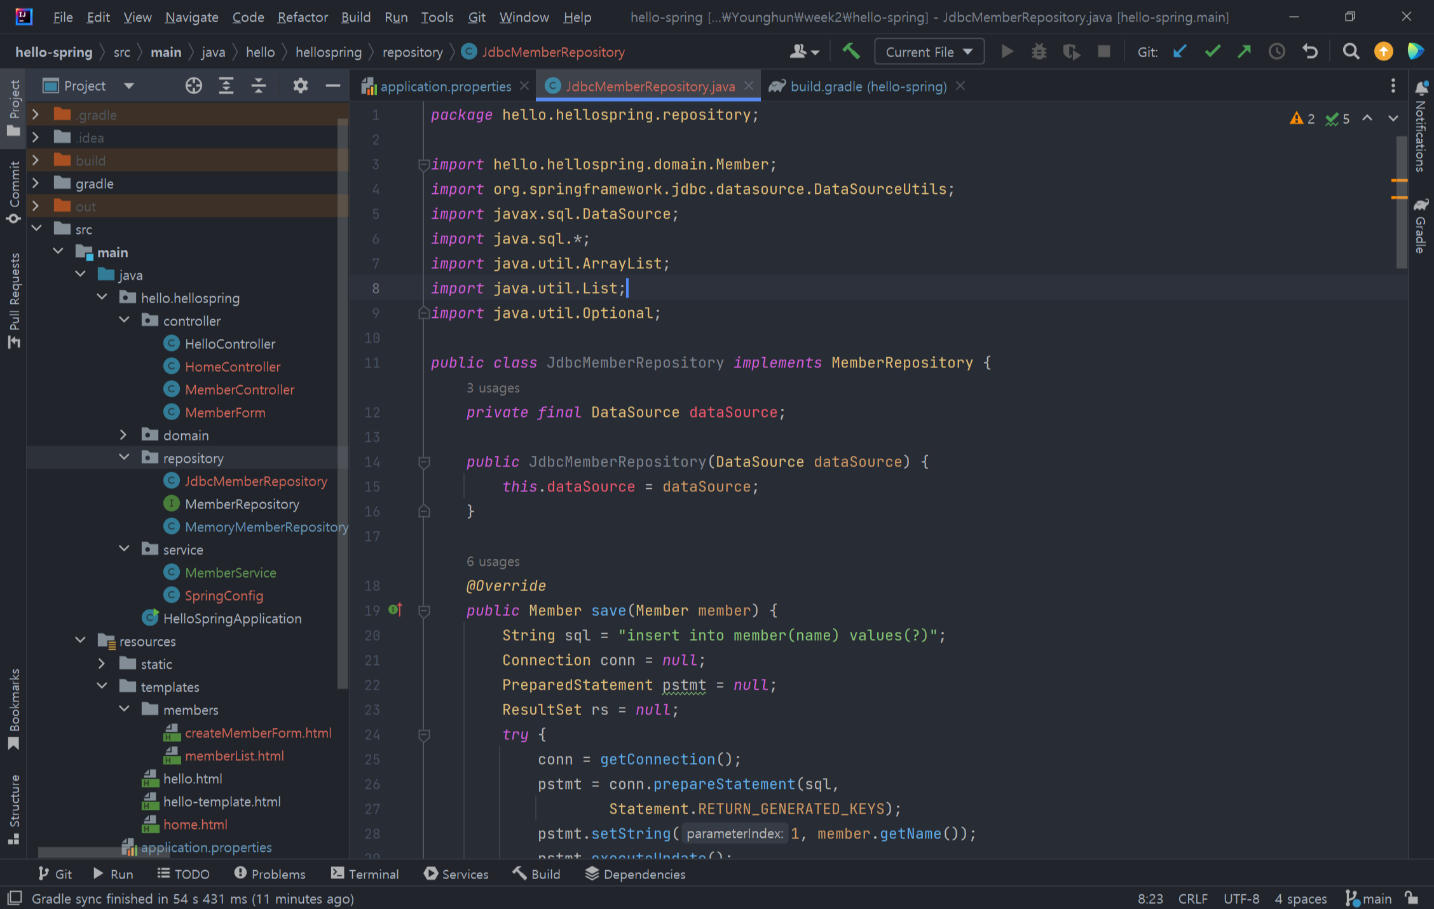Screen dimensions: 1434x909
Task: Collapse the service package folder
Action: (x=123, y=549)
